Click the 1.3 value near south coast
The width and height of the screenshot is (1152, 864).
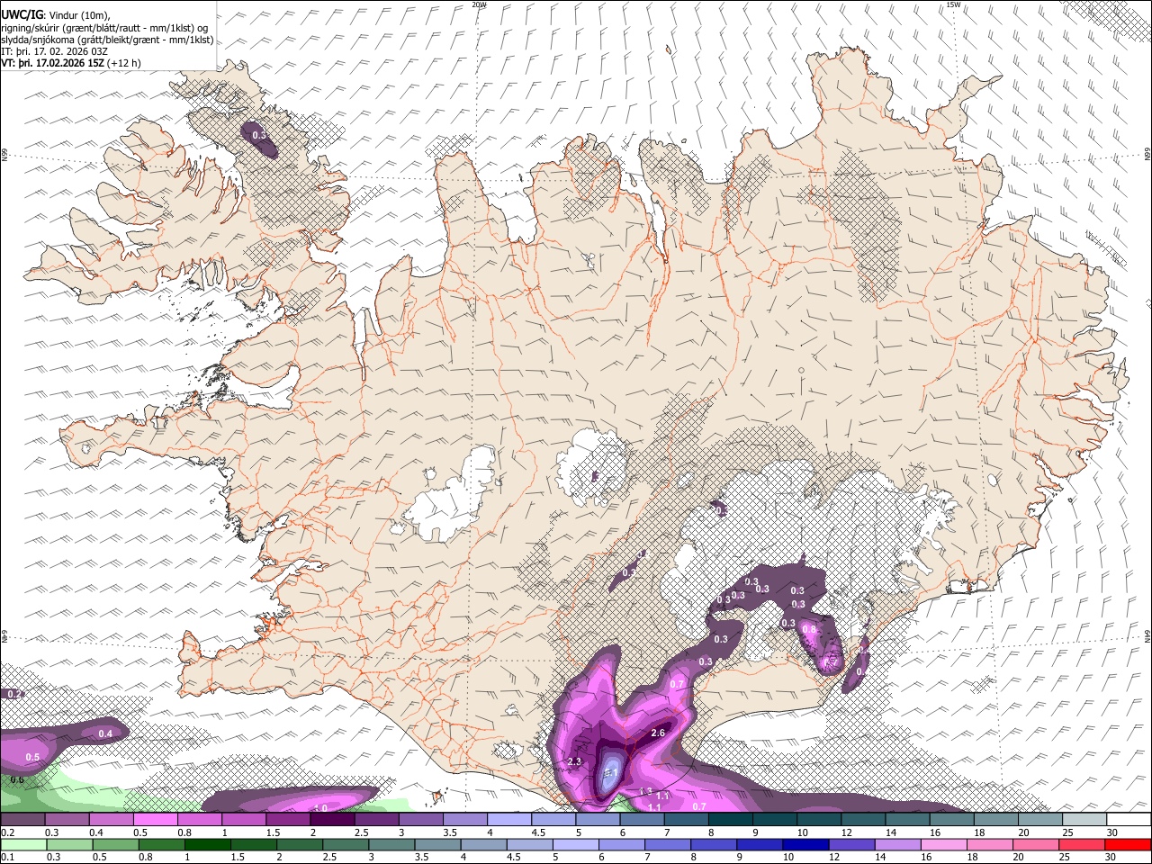pos(645,791)
